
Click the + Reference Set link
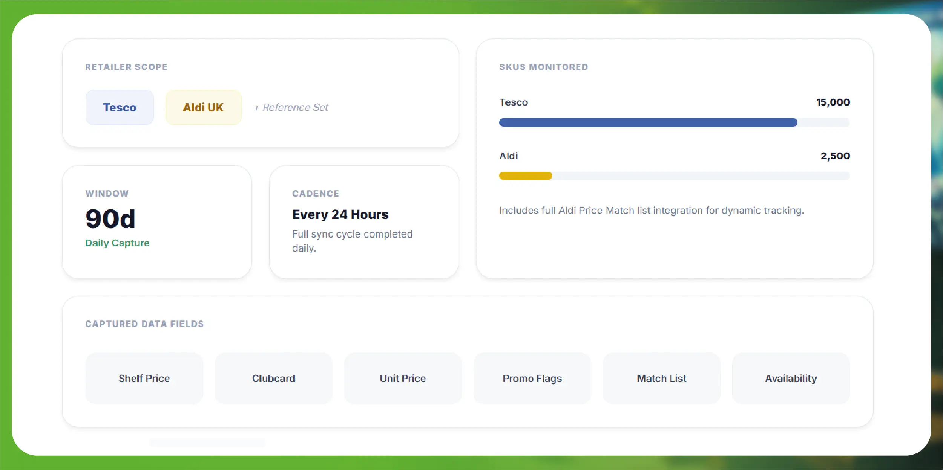[291, 108]
